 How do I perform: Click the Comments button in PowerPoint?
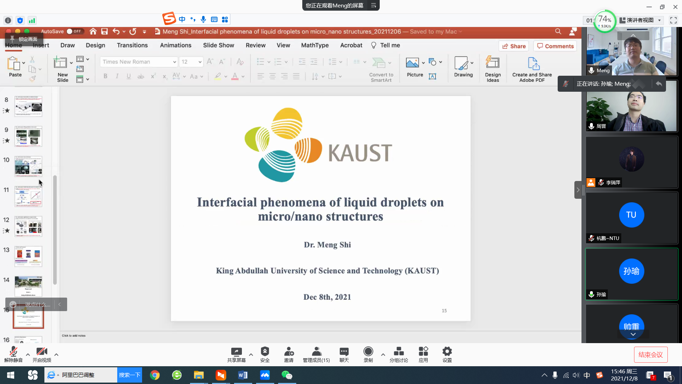click(555, 46)
